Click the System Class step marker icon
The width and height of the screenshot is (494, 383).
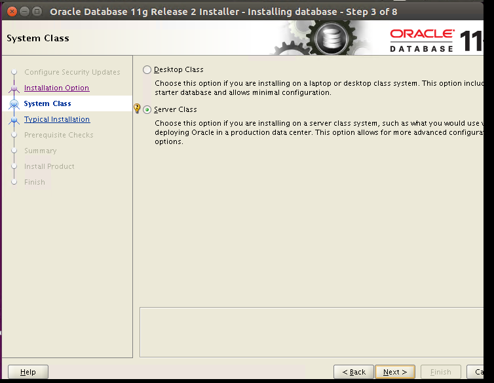tap(14, 103)
